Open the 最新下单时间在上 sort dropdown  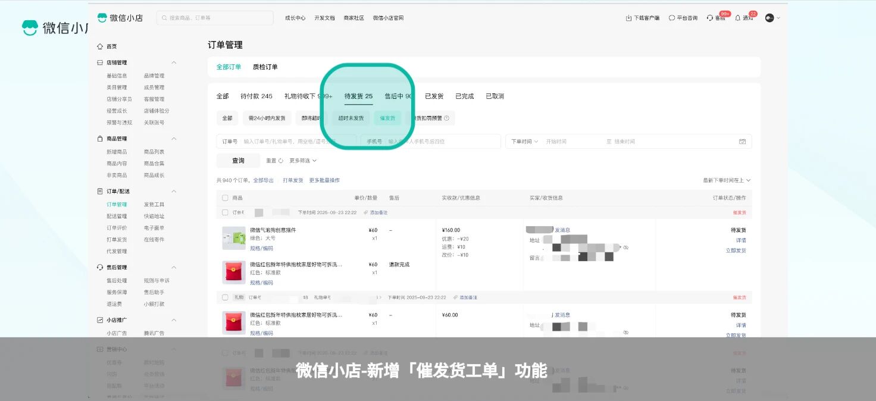[727, 180]
